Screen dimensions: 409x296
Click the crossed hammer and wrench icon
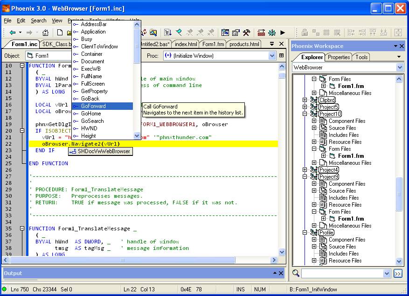[247, 33]
